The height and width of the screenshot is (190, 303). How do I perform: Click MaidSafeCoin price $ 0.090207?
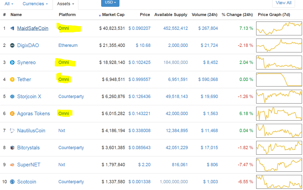click(139, 28)
